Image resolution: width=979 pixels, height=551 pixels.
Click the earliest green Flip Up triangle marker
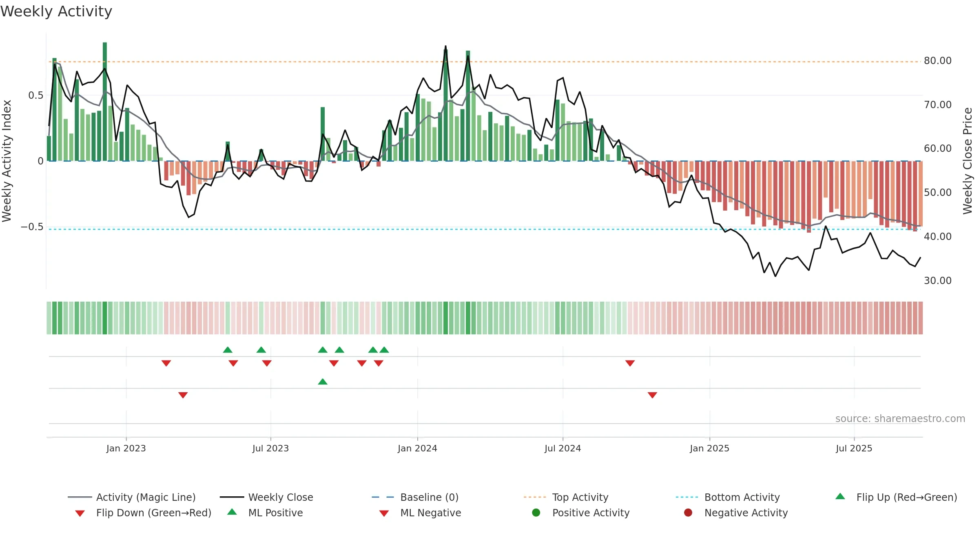point(228,350)
